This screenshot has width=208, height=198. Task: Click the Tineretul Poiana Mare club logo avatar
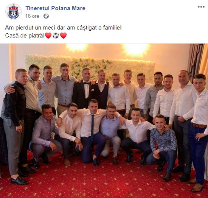[x=13, y=12]
